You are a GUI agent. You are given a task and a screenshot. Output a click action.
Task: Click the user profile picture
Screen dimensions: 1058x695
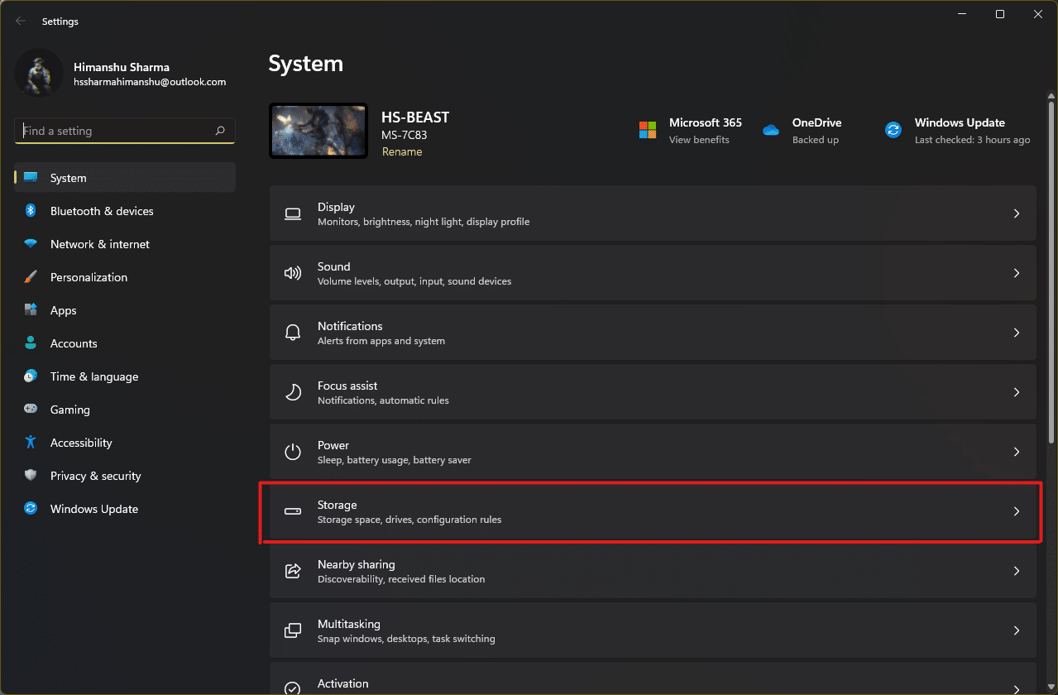point(39,73)
